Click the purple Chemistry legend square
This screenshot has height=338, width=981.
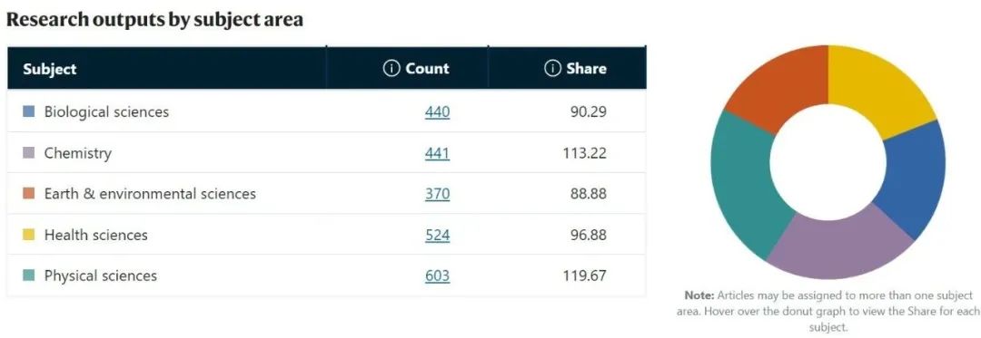click(29, 153)
